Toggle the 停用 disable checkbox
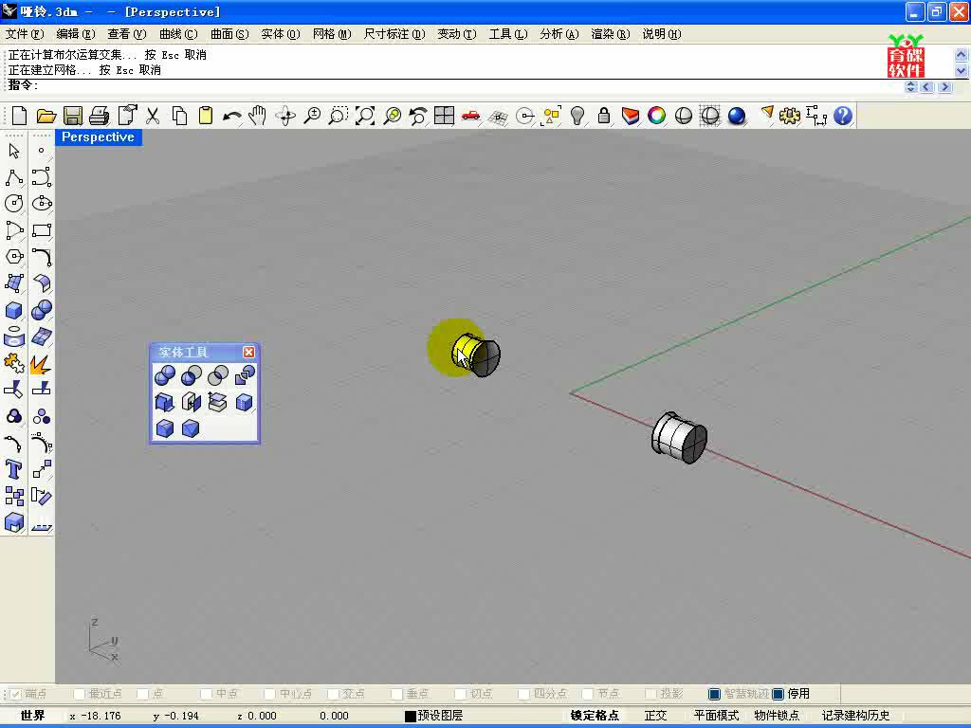Viewport: 971px width, 728px height. coord(778,694)
